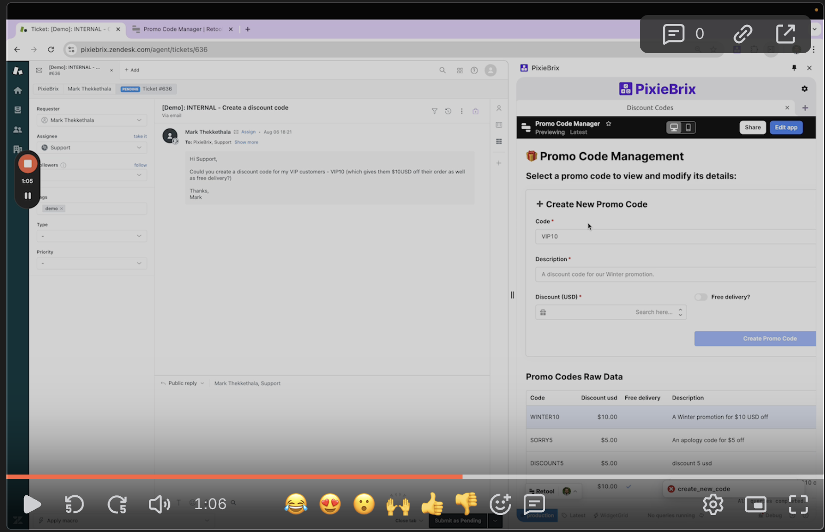The width and height of the screenshot is (825, 532).
Task: React with the thumbs up emoji
Action: click(x=432, y=504)
